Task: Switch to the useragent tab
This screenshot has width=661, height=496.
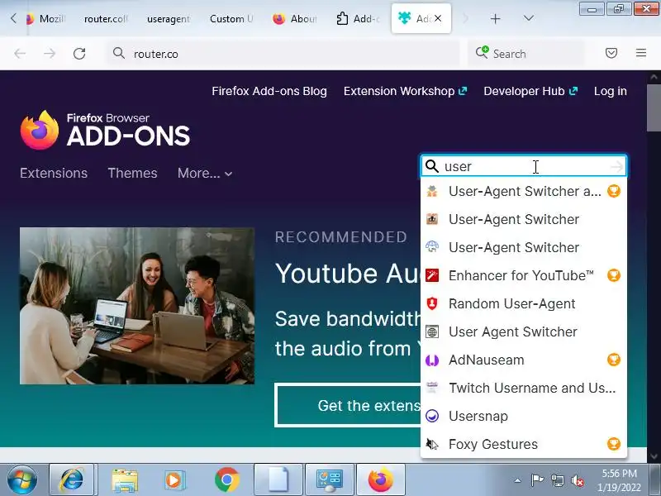Action: tap(169, 18)
